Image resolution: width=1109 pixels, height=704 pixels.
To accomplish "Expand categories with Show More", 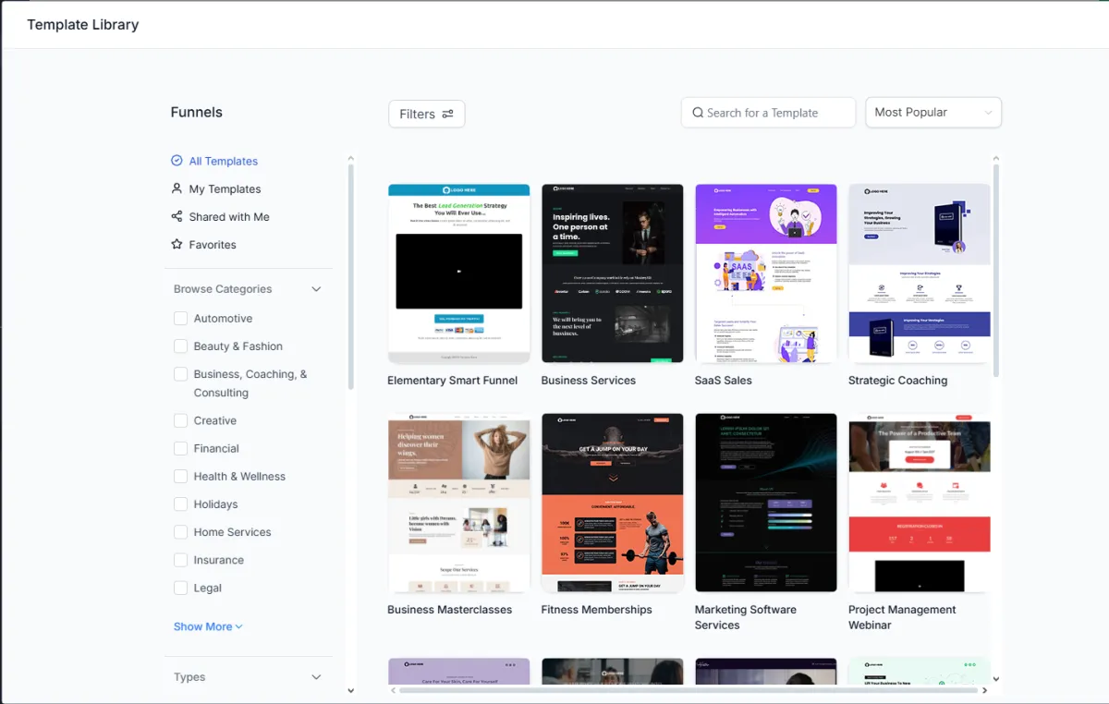I will pos(208,626).
